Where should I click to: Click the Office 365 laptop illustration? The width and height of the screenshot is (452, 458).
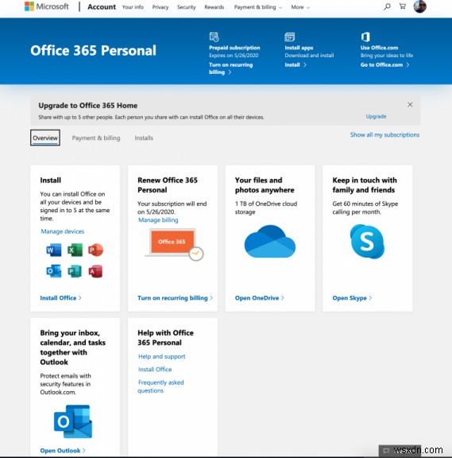tap(174, 244)
